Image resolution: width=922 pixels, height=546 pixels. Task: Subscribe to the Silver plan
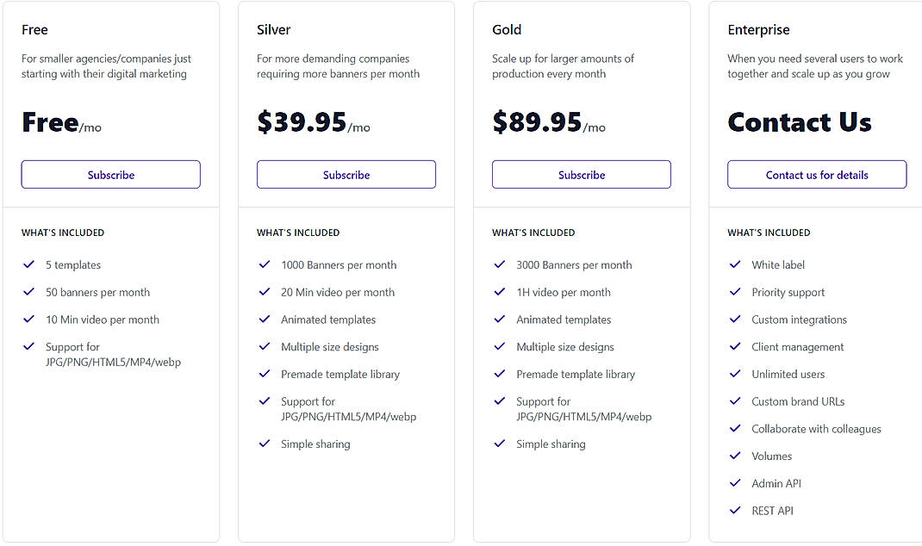pos(346,174)
